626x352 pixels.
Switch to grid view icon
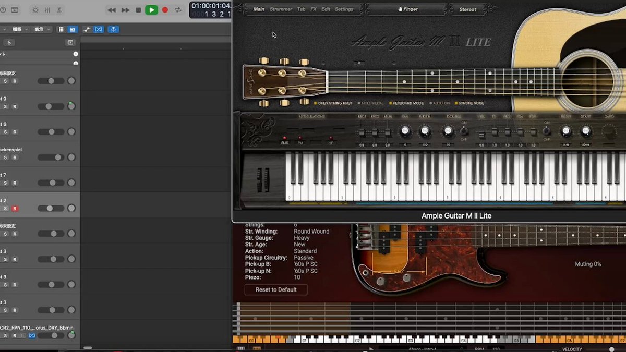coord(61,29)
